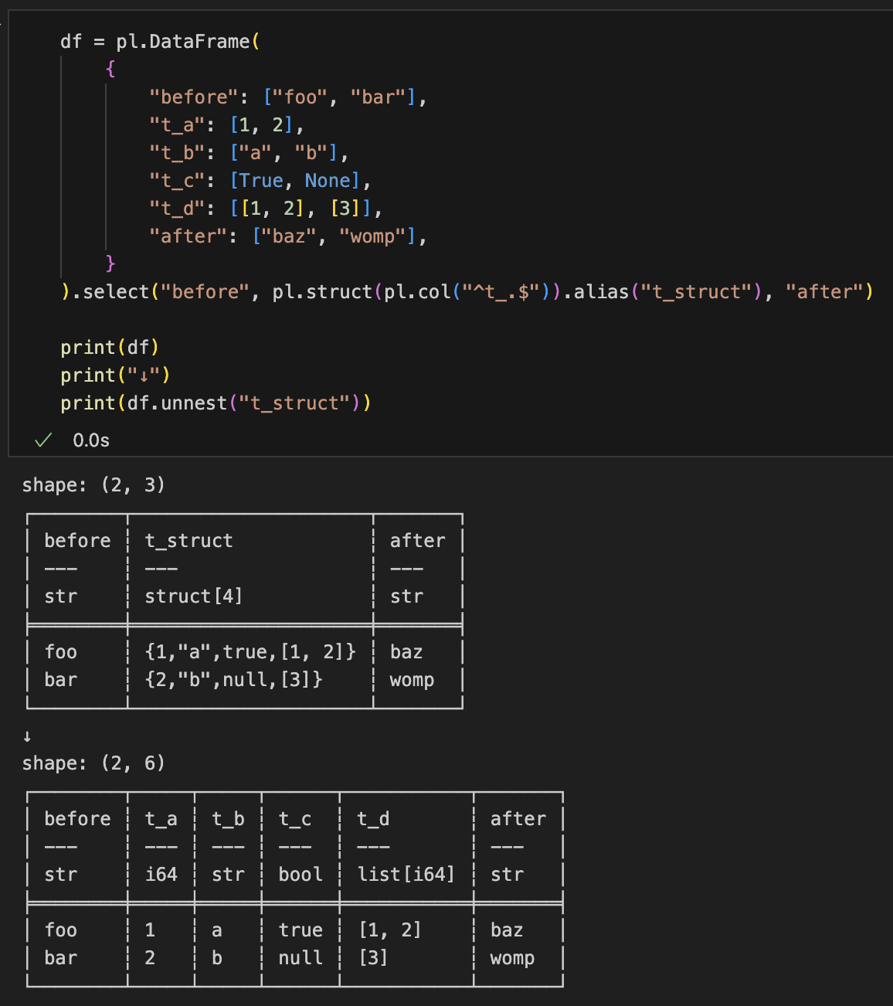Click the null value in t_c column
This screenshot has width=893, height=1006.
click(x=300, y=957)
